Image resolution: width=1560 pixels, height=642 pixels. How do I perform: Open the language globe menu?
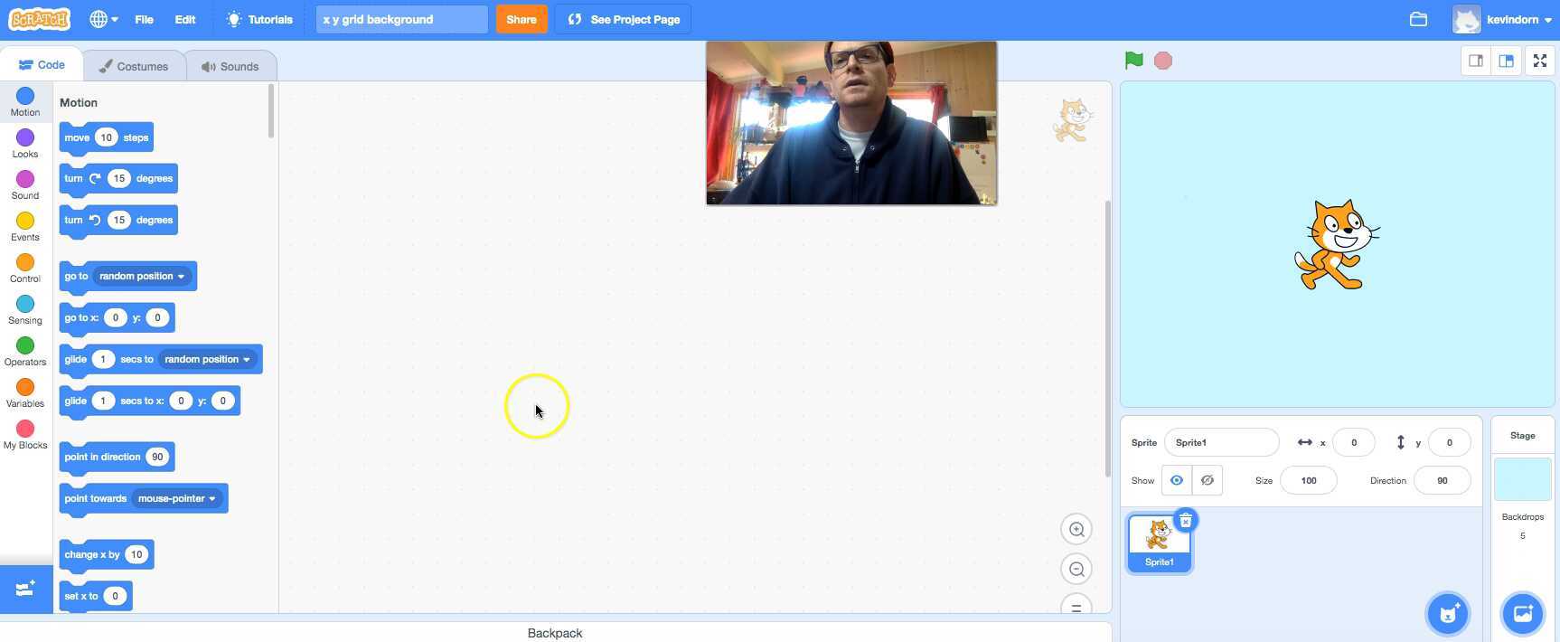click(104, 19)
